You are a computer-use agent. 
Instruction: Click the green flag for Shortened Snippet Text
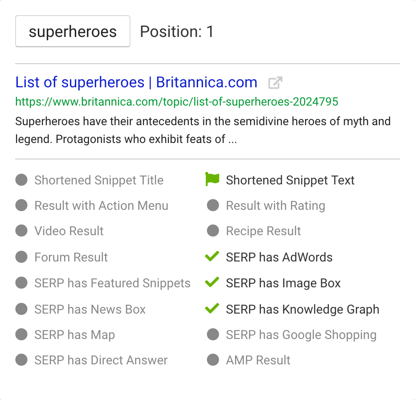212,179
